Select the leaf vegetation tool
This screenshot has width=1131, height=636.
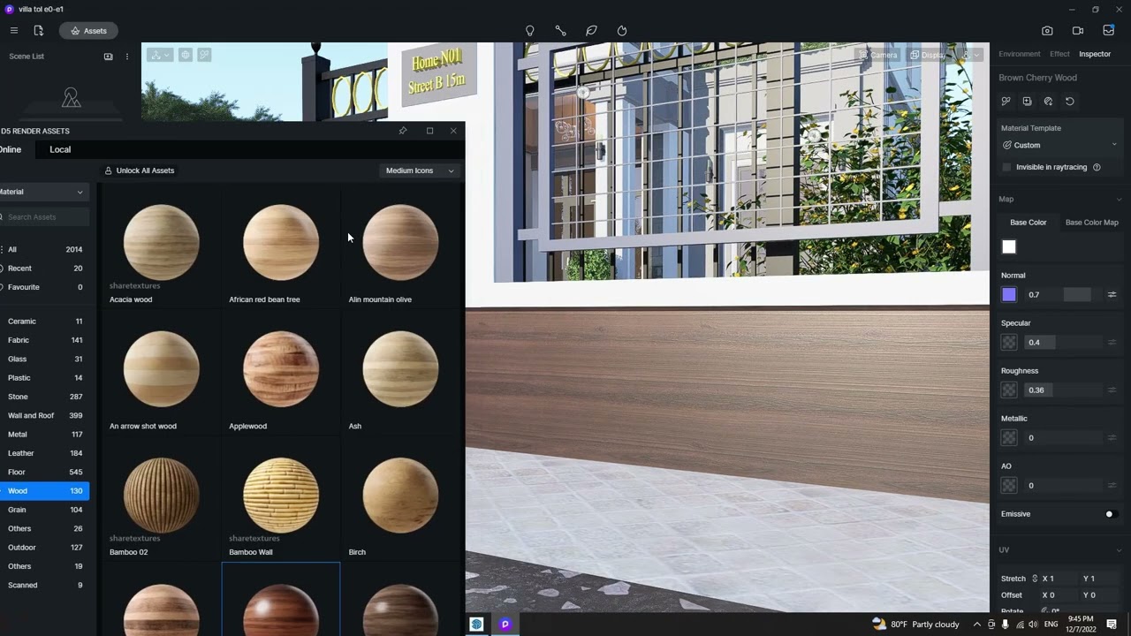click(591, 31)
